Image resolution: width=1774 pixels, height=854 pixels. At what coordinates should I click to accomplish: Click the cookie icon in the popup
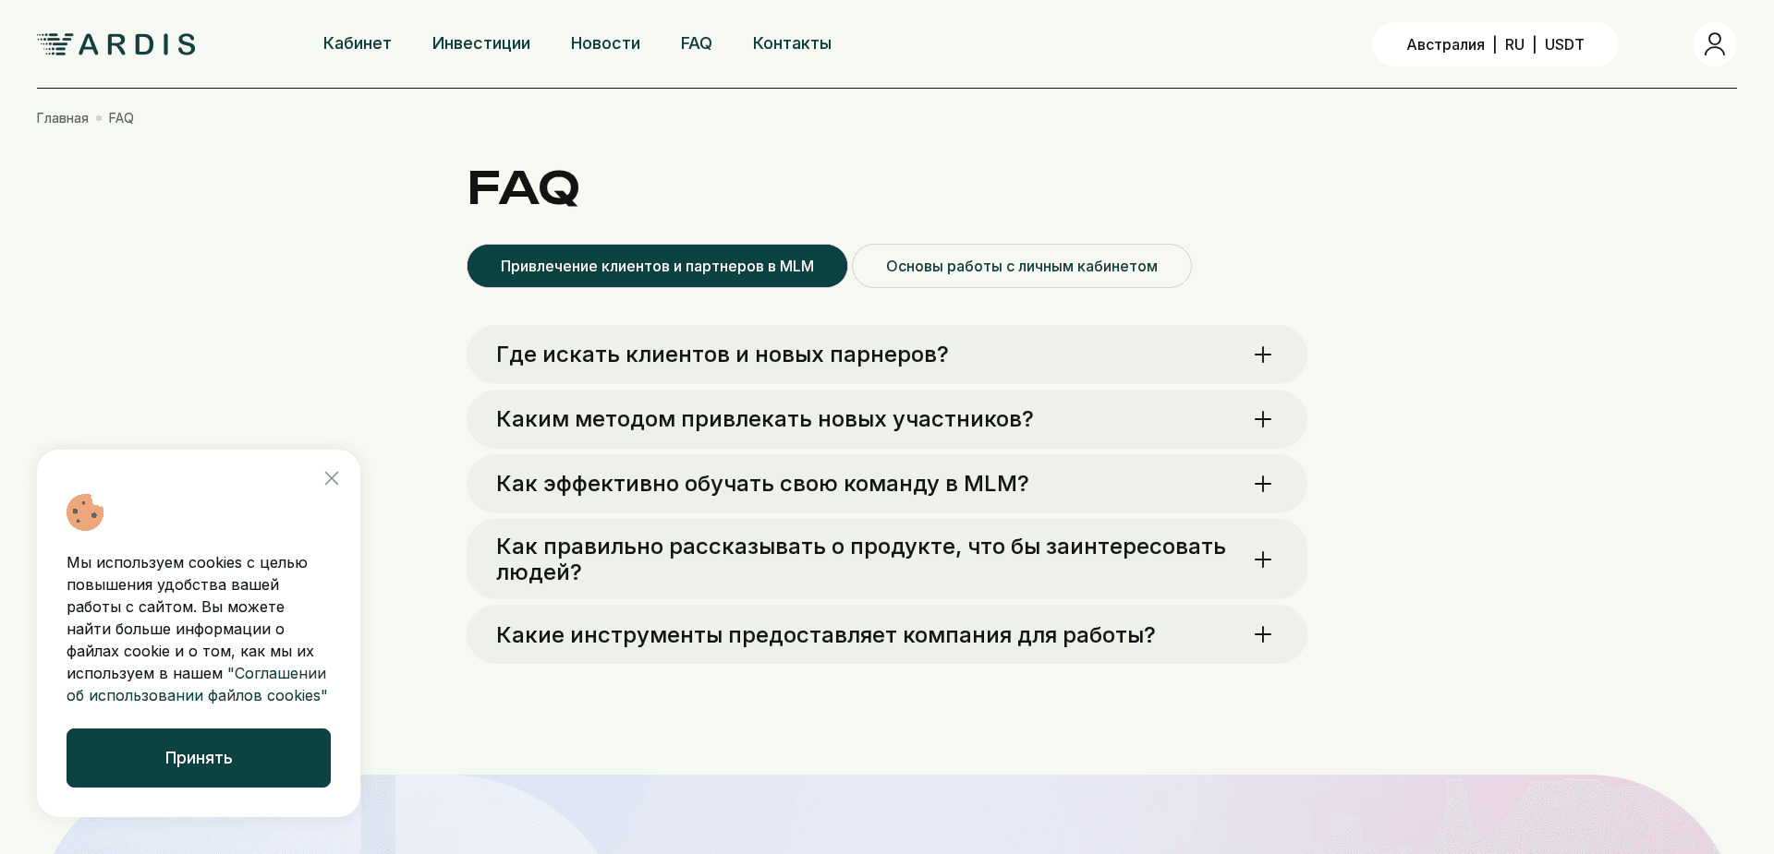point(85,512)
